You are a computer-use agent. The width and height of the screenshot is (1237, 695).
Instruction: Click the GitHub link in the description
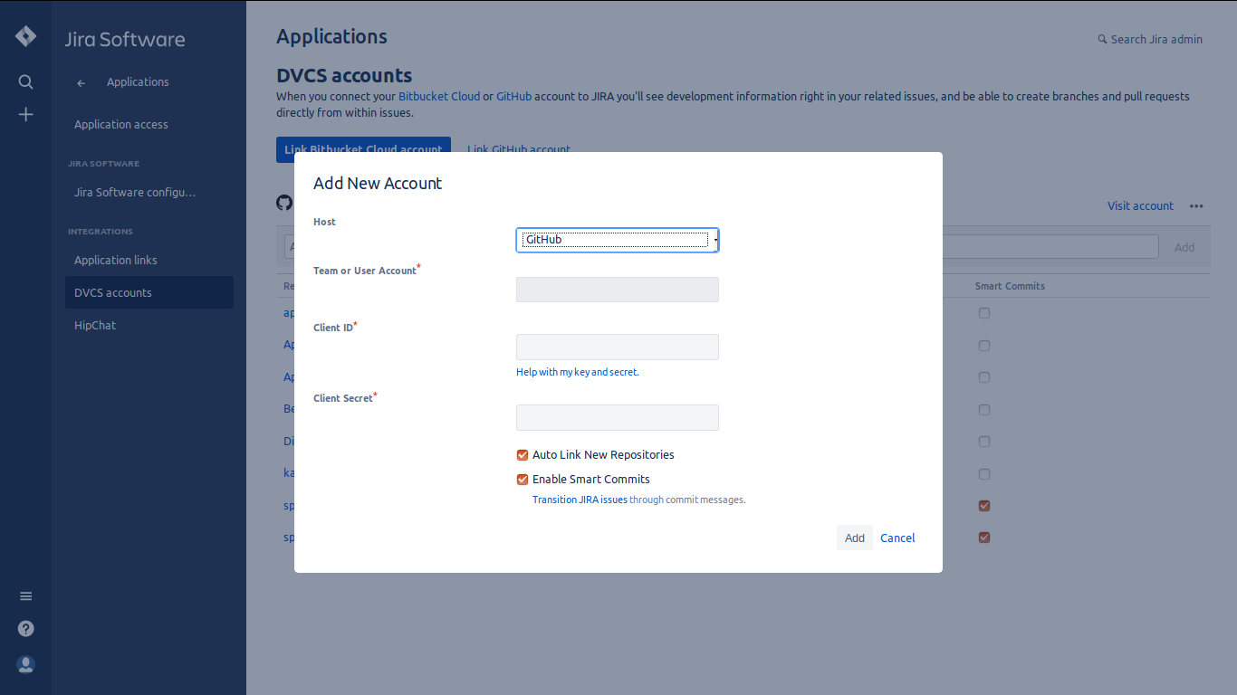(x=513, y=96)
